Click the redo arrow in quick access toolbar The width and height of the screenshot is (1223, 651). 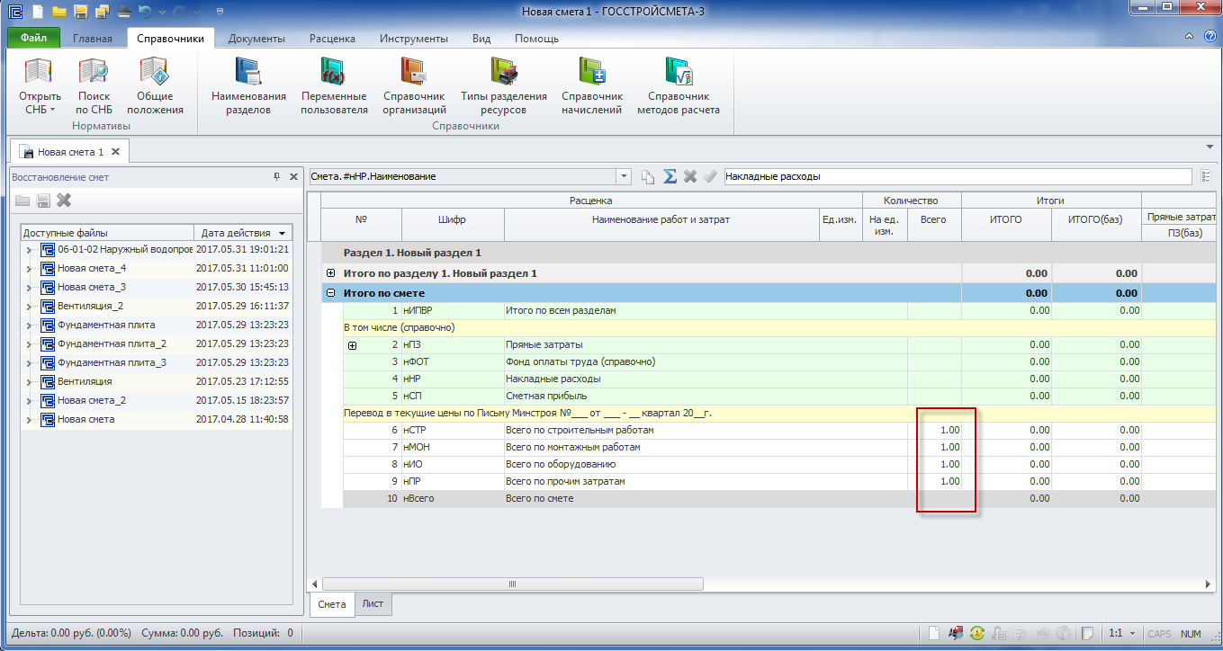pyautogui.click(x=179, y=12)
